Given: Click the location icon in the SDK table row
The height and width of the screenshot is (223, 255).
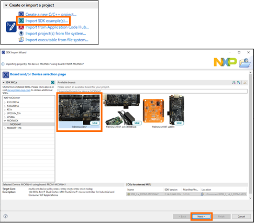Looking at the screenshot, I should click(202, 194).
